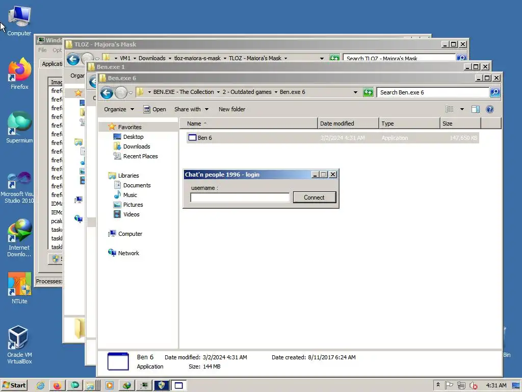Sort by Type column header
This screenshot has height=392, width=522.
(x=409, y=124)
